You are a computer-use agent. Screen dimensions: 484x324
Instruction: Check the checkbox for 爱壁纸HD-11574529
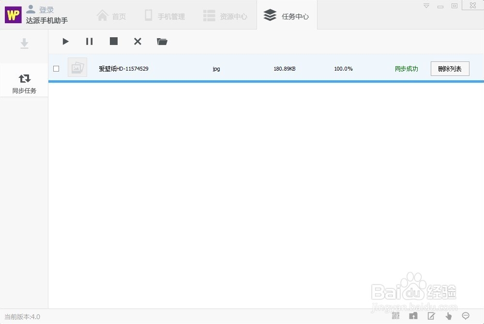pos(56,68)
